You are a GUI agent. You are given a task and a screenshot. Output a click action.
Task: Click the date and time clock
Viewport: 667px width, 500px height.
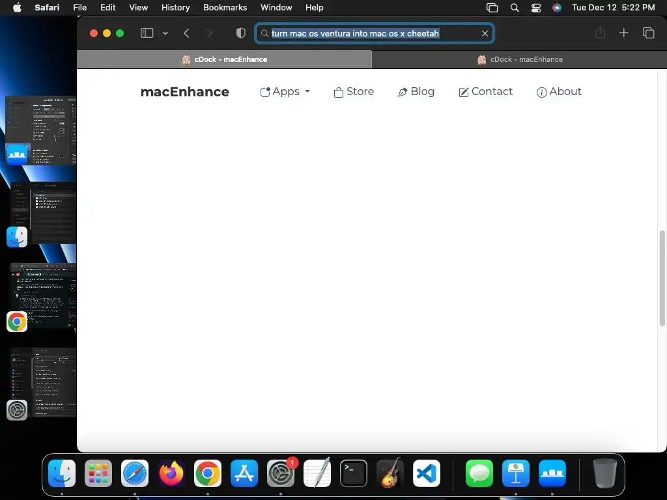tap(613, 8)
